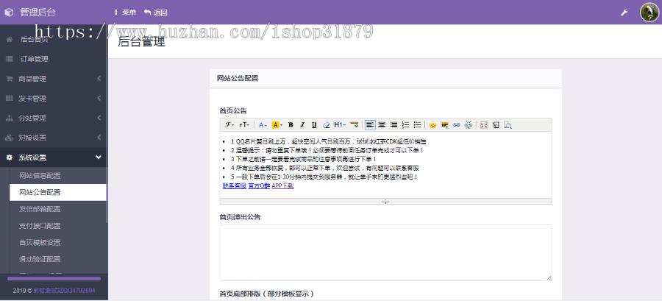662x301 pixels.
Task: Toggle underline formatting
Action: [x=314, y=125]
